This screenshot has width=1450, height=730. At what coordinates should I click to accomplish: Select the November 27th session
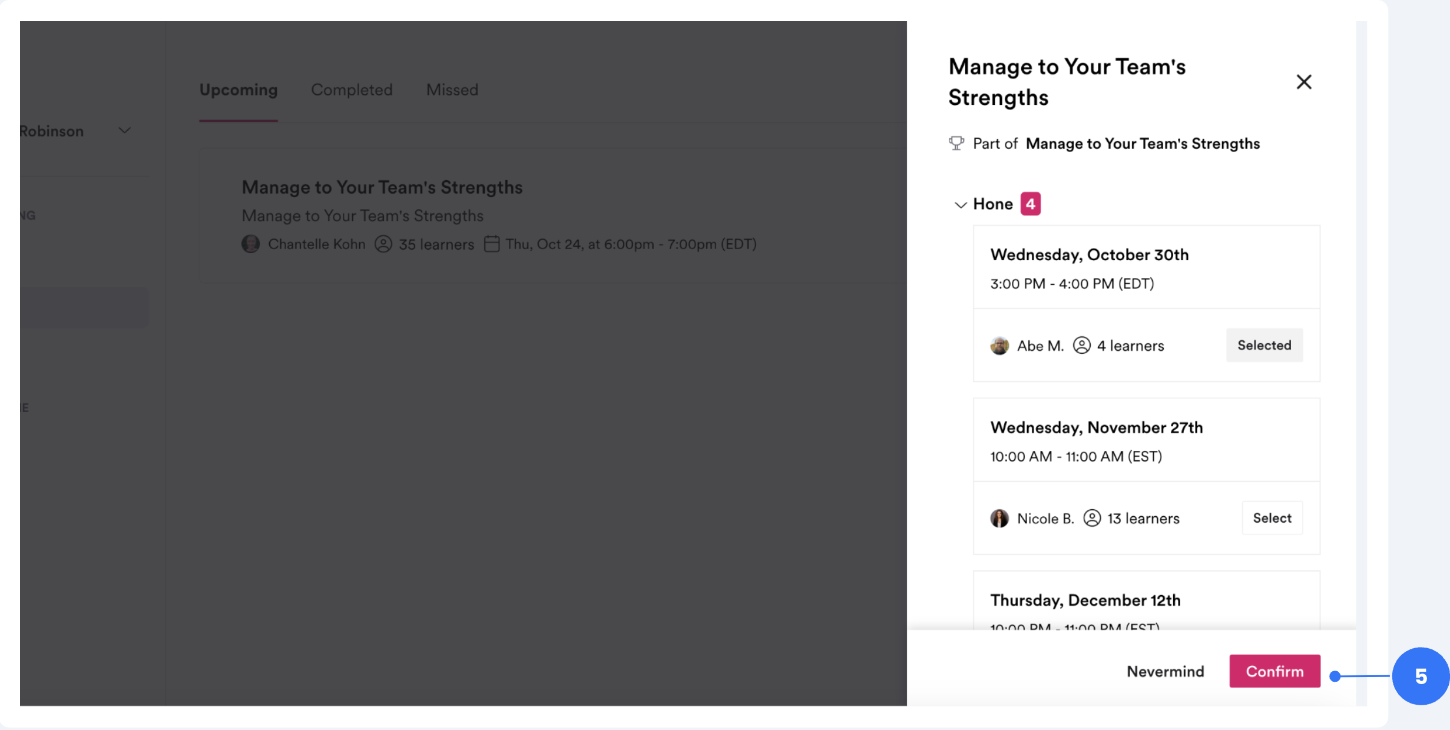tap(1272, 518)
